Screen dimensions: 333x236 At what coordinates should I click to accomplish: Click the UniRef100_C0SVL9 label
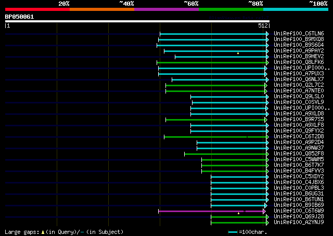click(299, 102)
